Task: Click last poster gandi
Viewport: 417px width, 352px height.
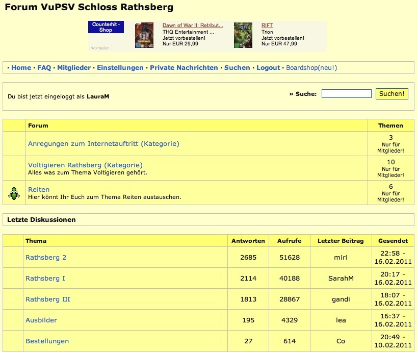Action: [x=341, y=299]
